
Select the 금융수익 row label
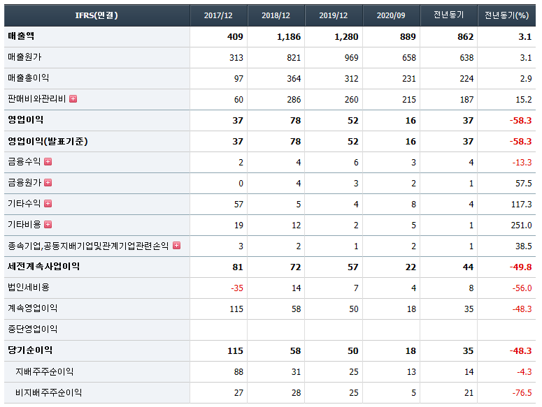click(x=24, y=162)
